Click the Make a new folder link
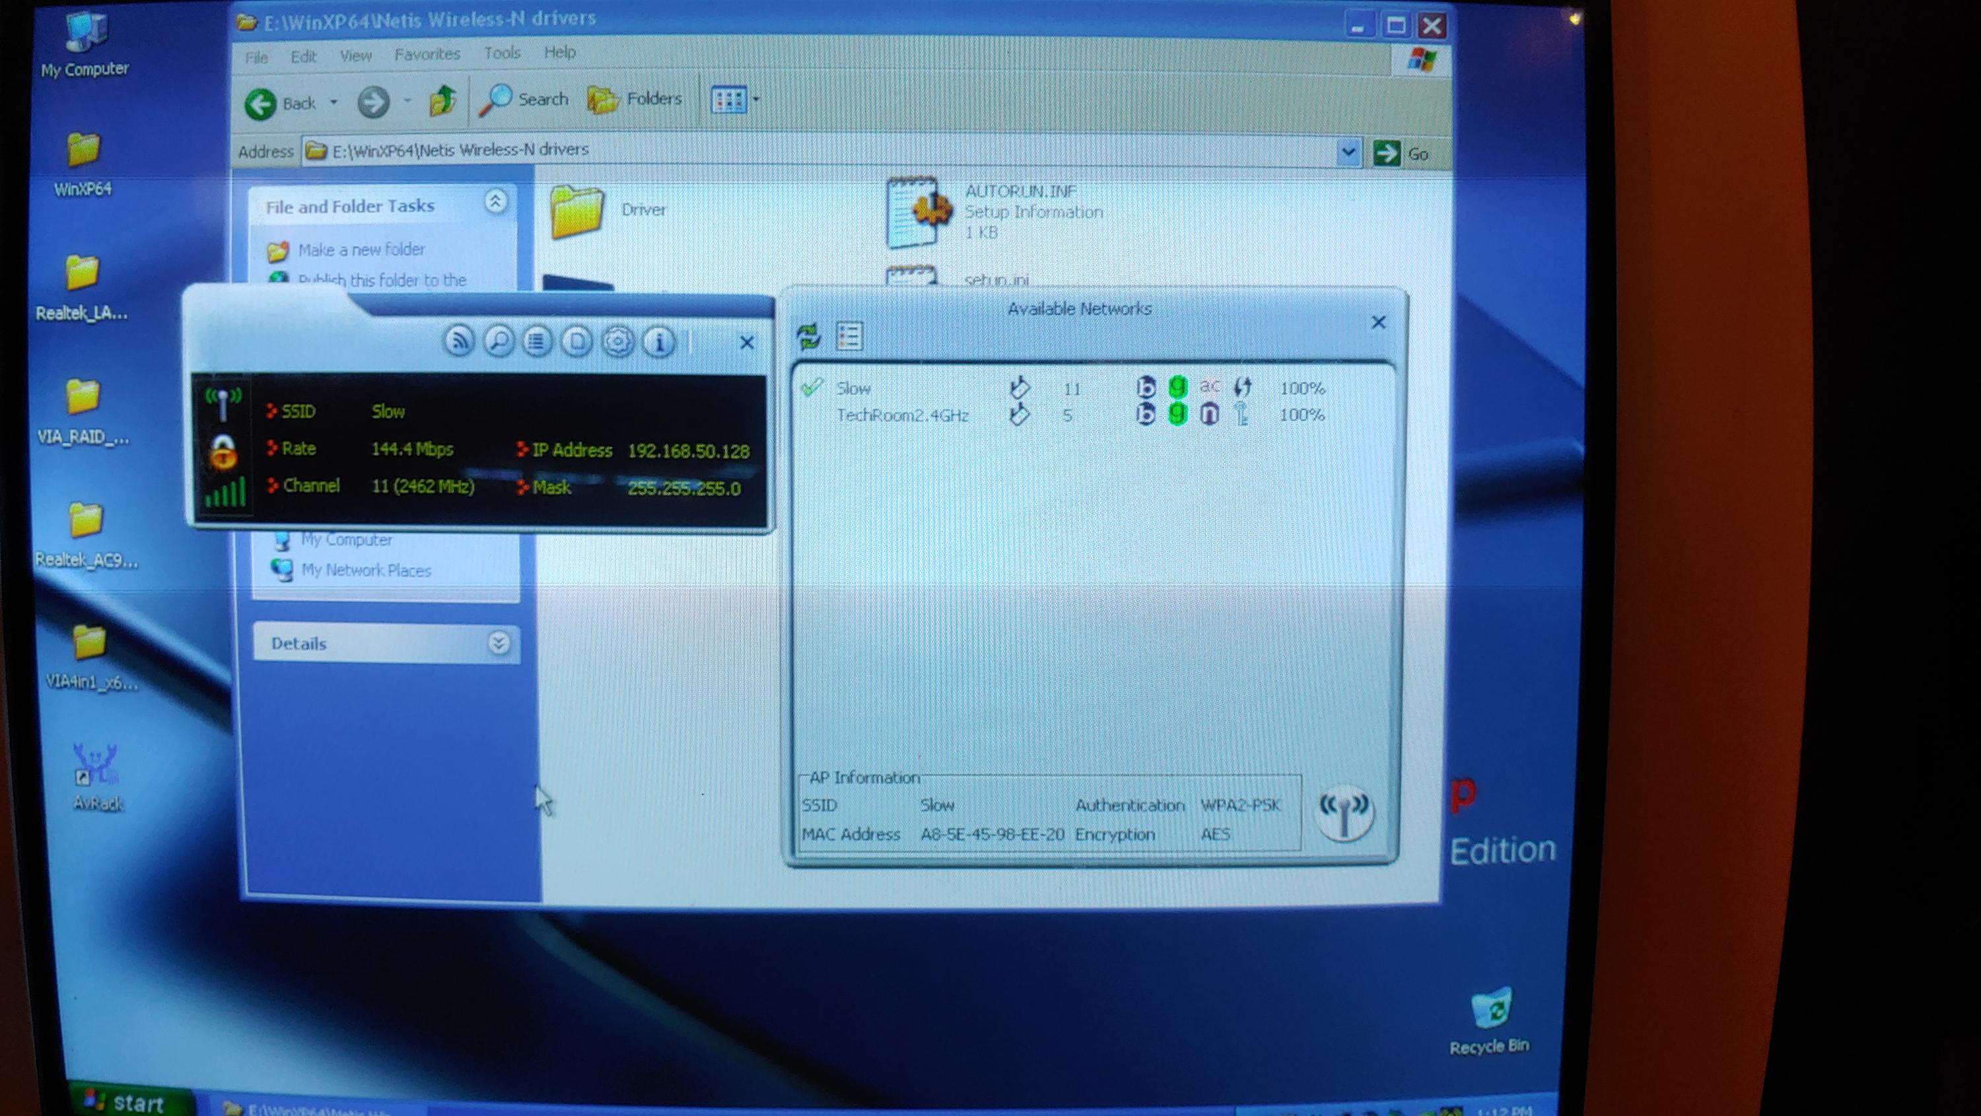The width and height of the screenshot is (1981, 1116). 361,250
